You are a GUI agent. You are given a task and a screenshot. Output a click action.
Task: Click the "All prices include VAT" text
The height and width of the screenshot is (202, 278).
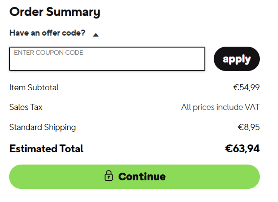tap(220, 107)
